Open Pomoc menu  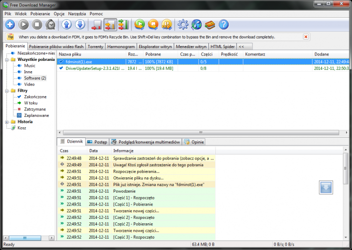[96, 14]
